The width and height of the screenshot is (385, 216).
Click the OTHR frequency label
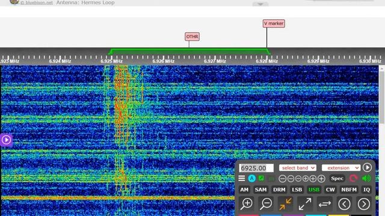tap(192, 37)
